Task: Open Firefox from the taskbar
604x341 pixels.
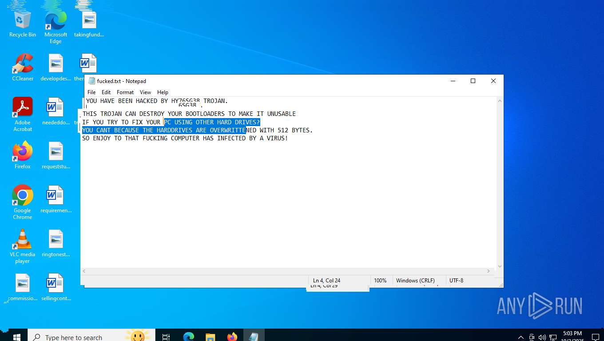Action: [232, 337]
